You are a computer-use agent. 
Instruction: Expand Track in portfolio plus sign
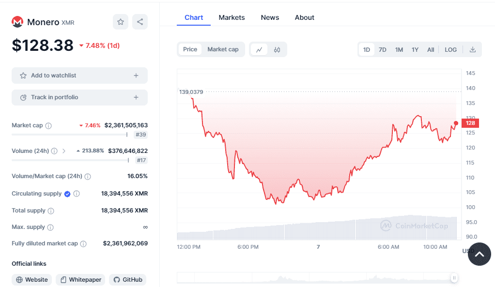coord(136,97)
